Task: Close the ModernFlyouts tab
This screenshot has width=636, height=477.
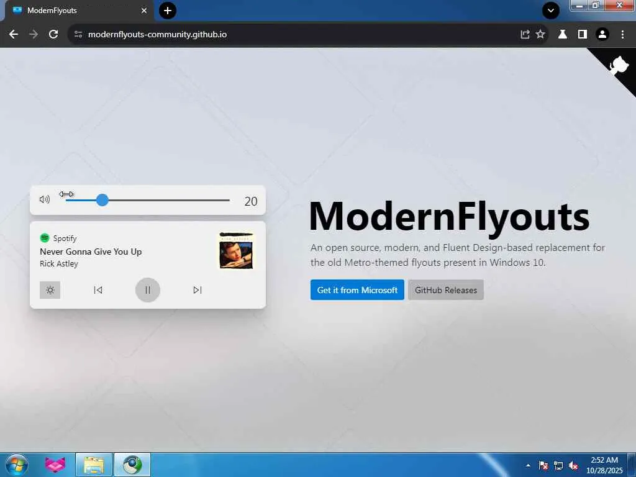Action: (144, 11)
